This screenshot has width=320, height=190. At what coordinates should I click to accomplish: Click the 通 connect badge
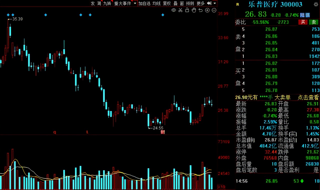pyautogui.click(x=307, y=15)
